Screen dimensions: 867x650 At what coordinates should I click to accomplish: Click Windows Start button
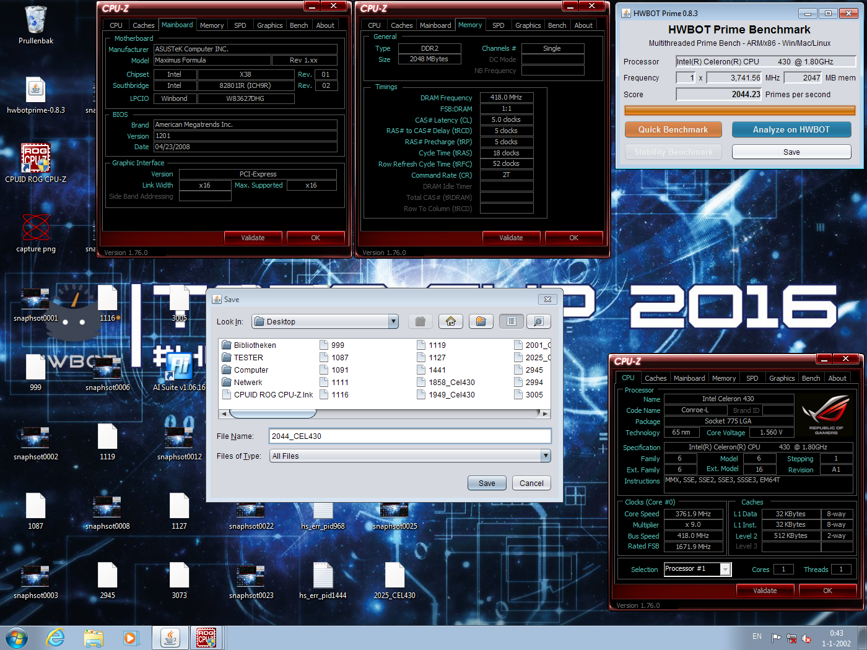click(x=17, y=638)
